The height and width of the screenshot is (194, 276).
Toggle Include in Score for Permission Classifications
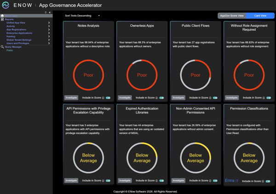tap(268, 181)
